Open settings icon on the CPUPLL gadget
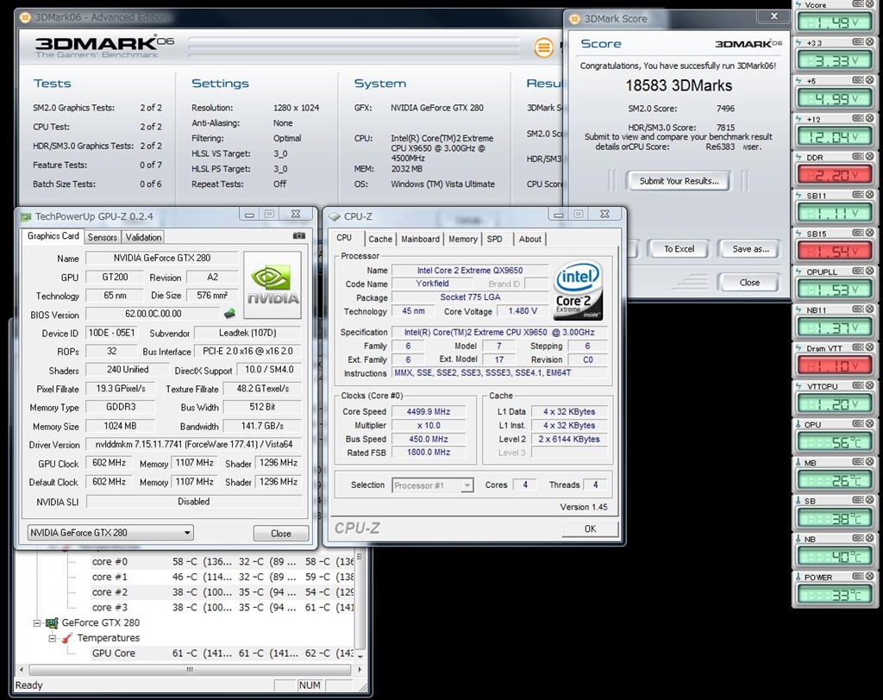Viewport: 883px width, 700px height. pos(858,271)
